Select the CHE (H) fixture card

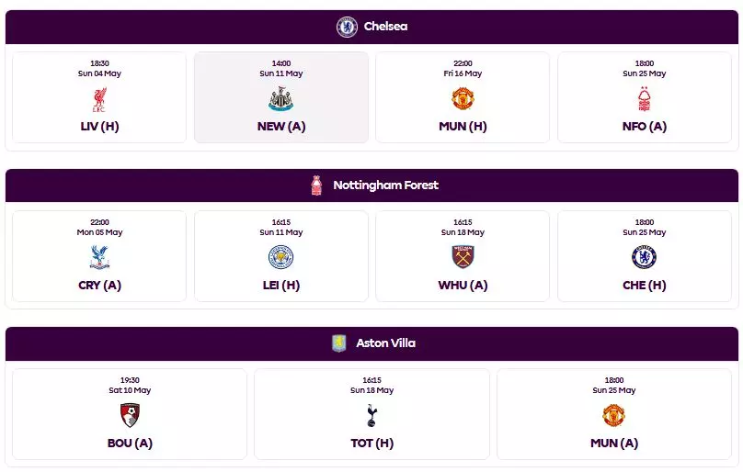pyautogui.click(x=645, y=256)
